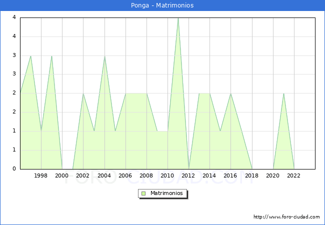
Task: Select the 2014 x-axis label
Action: (x=209, y=175)
